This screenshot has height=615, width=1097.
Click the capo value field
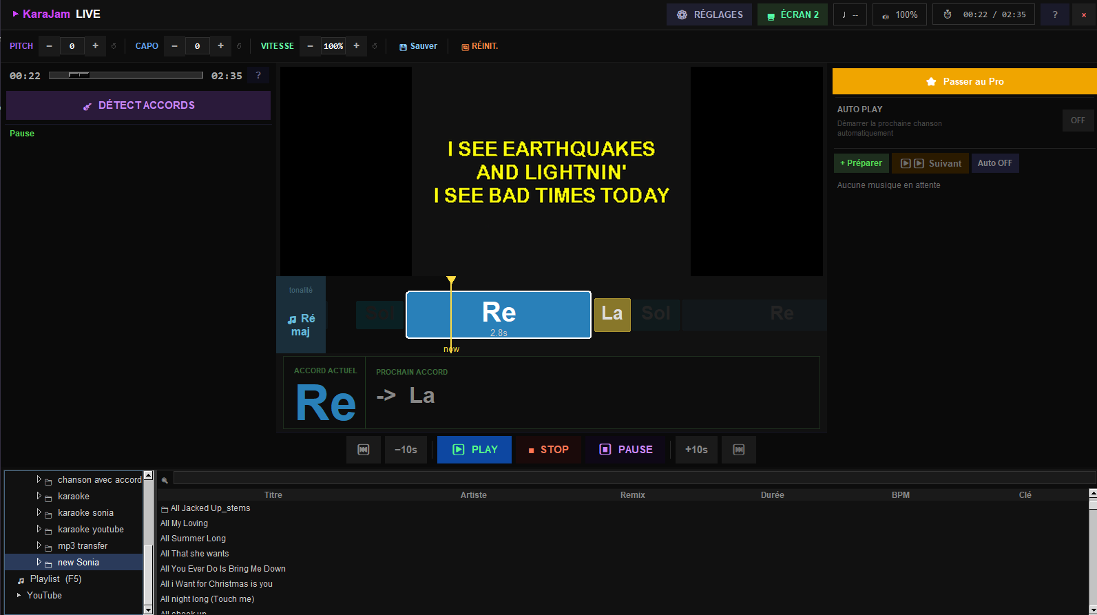tap(197, 46)
